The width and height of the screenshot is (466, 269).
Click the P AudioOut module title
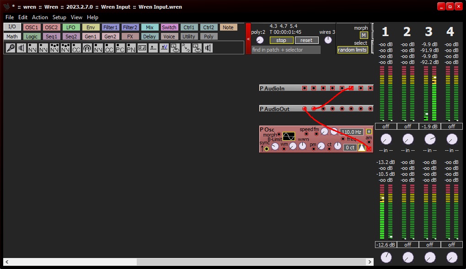[274, 109]
